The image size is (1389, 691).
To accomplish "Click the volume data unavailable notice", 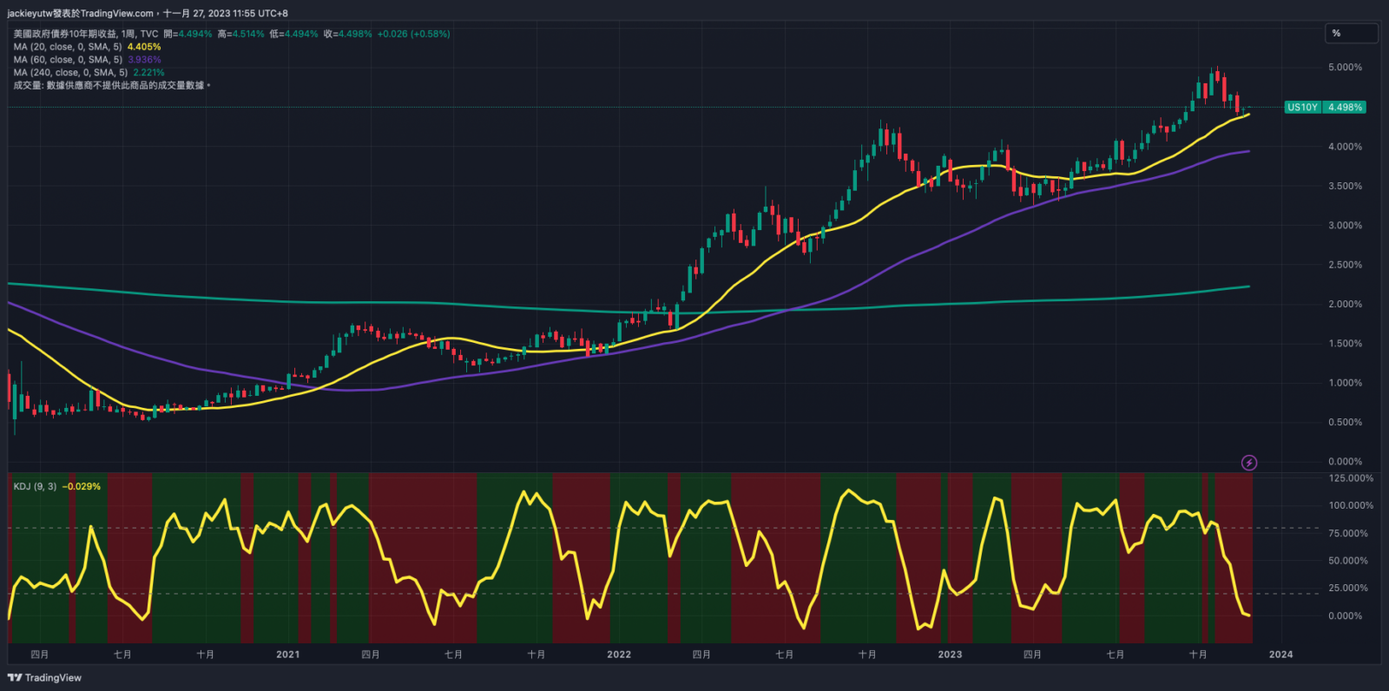I will [111, 85].
